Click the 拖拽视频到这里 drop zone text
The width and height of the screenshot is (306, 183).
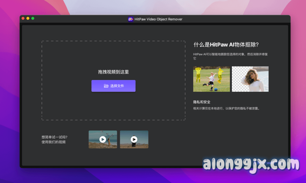pyautogui.click(x=114, y=72)
